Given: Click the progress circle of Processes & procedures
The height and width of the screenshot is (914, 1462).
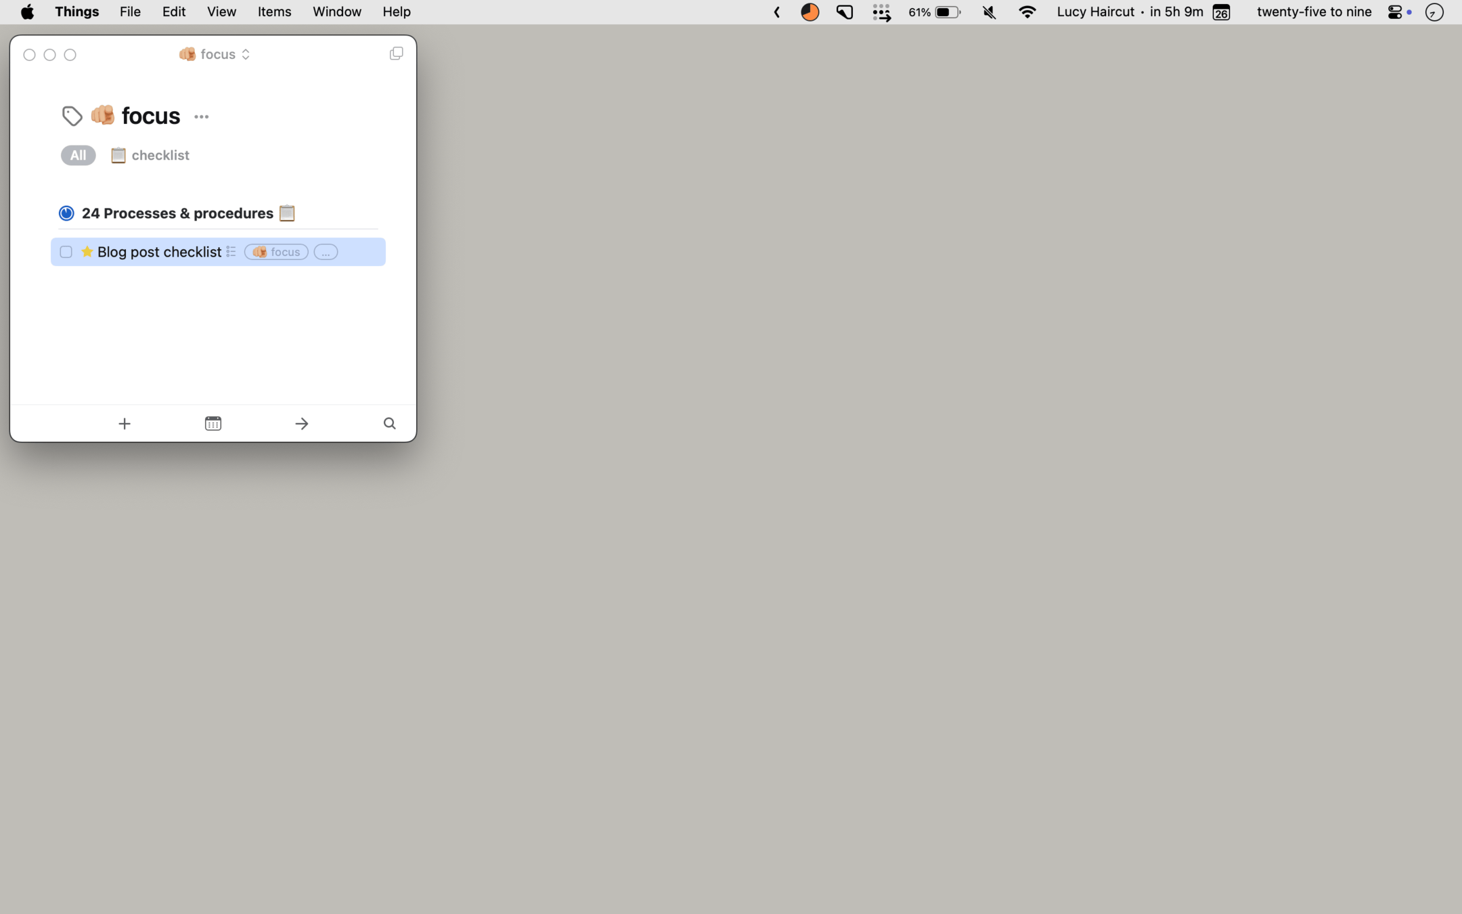Looking at the screenshot, I should [66, 213].
